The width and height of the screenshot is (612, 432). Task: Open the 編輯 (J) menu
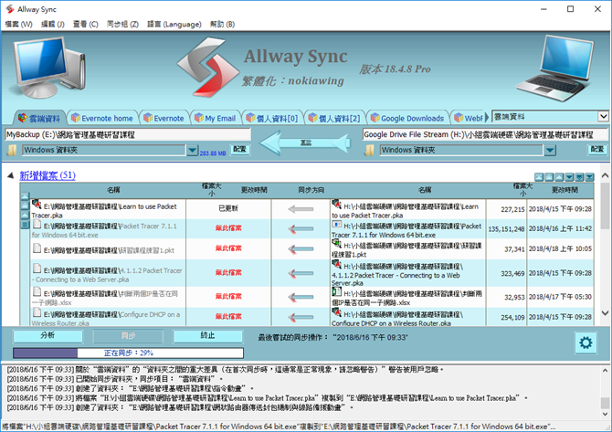pos(52,24)
